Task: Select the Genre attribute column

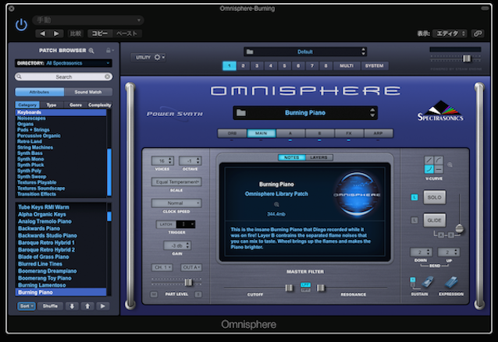Action: coord(76,104)
